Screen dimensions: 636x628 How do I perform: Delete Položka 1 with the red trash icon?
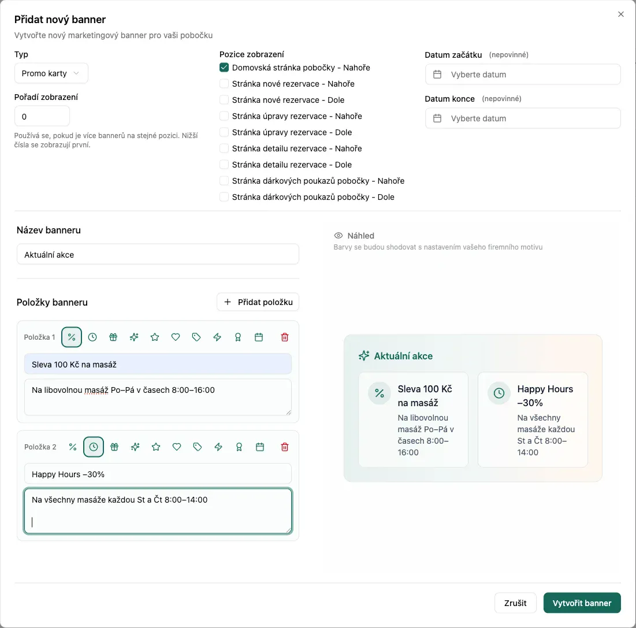[x=284, y=337]
